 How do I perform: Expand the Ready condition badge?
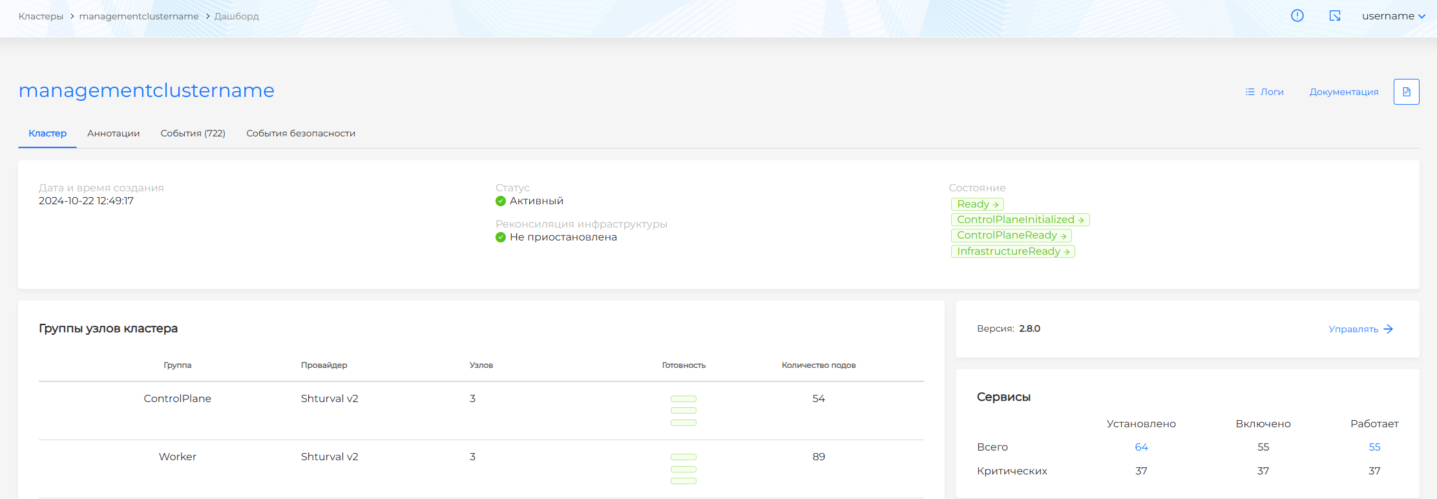[977, 204]
